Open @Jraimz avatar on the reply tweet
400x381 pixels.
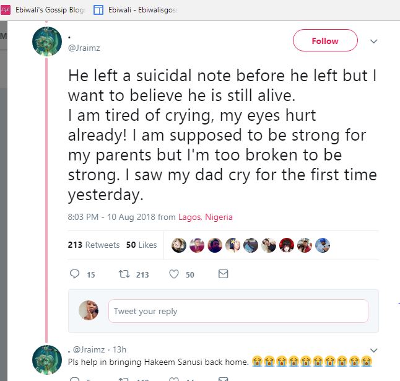(47, 360)
